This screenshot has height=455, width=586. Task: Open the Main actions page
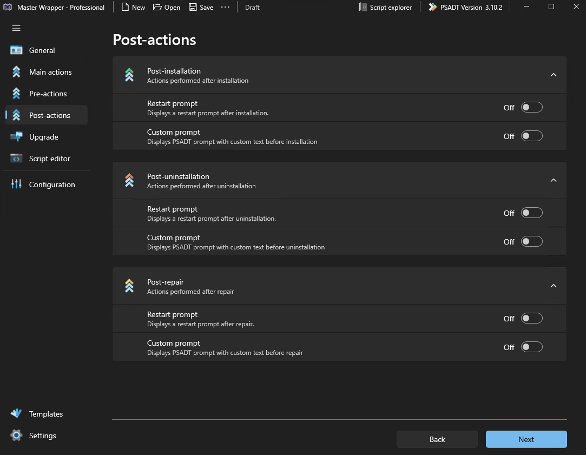click(x=47, y=72)
